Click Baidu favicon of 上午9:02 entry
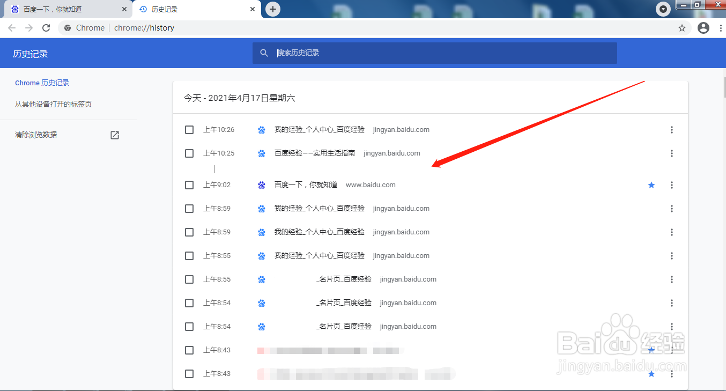The width and height of the screenshot is (726, 391). point(262,185)
